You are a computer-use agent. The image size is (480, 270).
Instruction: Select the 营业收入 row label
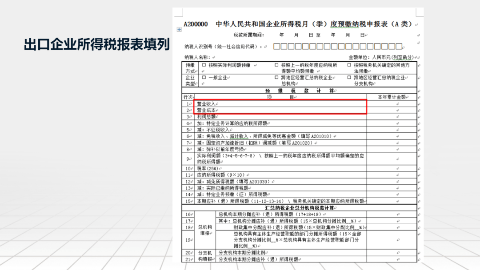(x=207, y=103)
